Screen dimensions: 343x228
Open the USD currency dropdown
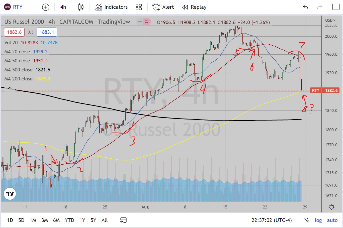[x=330, y=20]
